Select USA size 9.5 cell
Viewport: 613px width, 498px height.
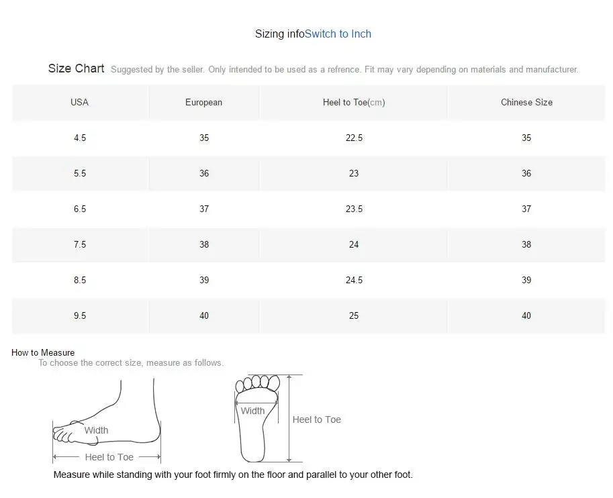pyautogui.click(x=80, y=316)
